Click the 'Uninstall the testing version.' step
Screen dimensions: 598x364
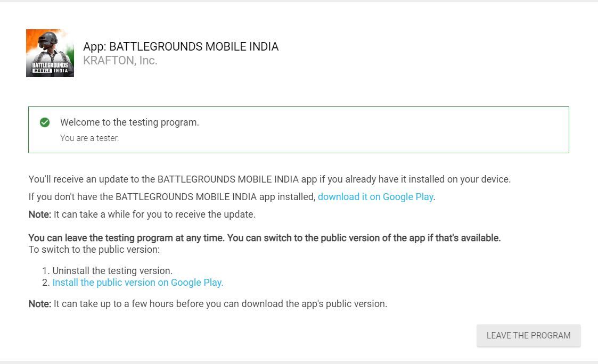(112, 271)
